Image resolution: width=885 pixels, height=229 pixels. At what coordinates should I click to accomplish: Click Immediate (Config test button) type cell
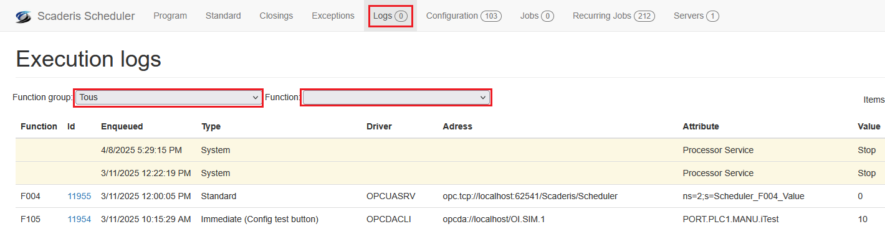(260, 219)
